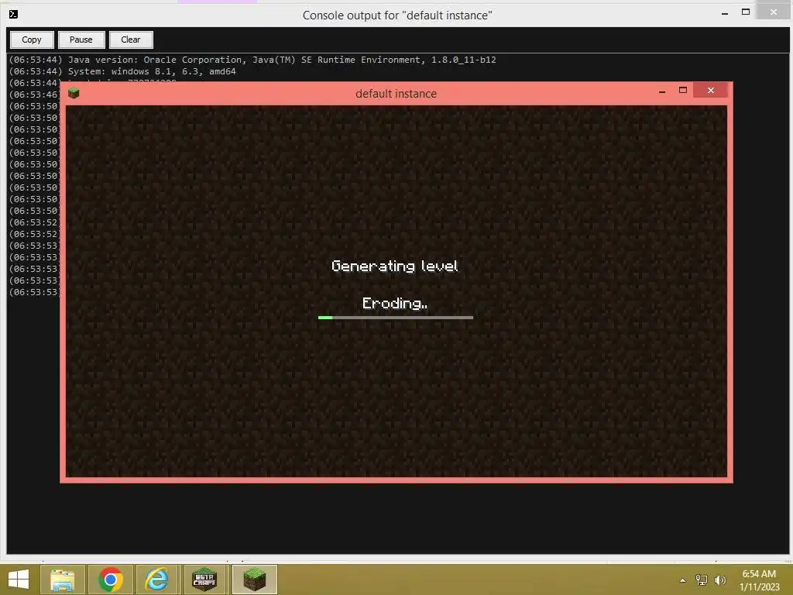793x595 pixels.
Task: Click the "Eroding.." status text
Action: click(x=394, y=303)
